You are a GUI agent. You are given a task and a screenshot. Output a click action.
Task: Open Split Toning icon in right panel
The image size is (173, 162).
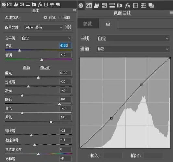[x=112, y=6]
